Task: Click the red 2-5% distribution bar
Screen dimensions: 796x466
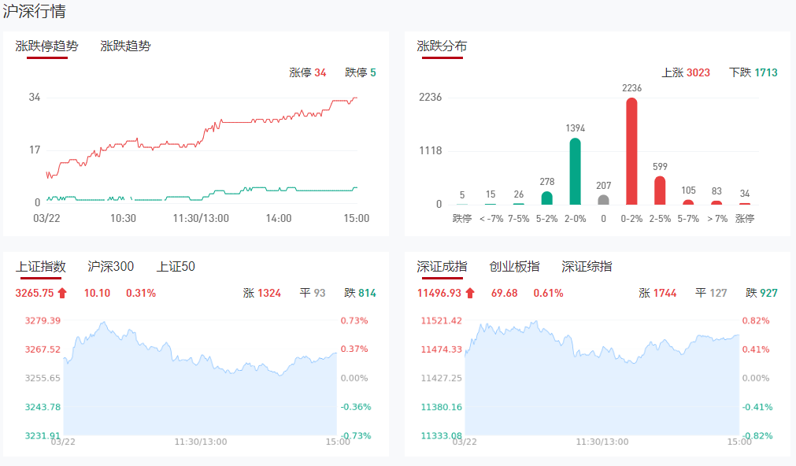Action: click(660, 190)
